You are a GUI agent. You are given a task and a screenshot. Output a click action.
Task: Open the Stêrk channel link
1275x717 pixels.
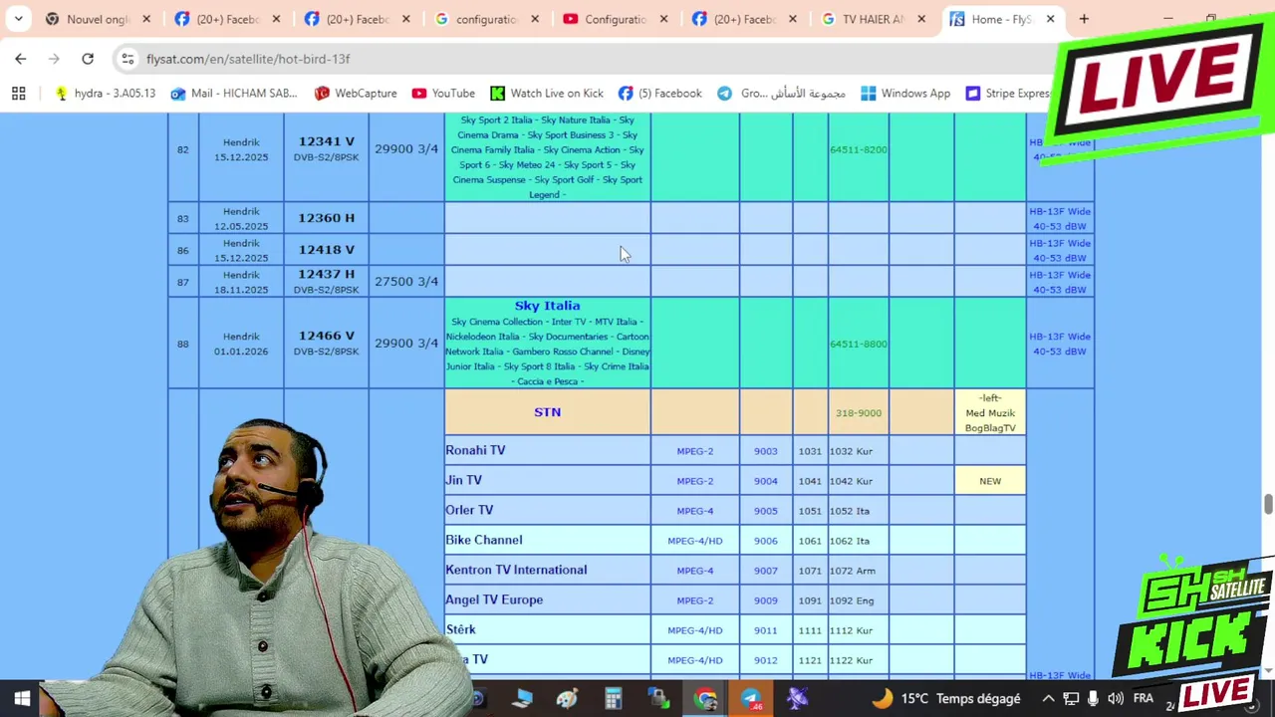point(460,629)
